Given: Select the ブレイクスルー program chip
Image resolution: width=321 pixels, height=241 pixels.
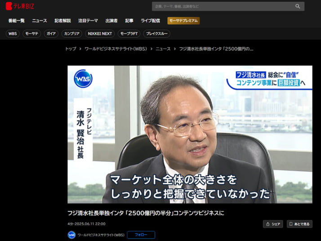Looking at the screenshot, I should tap(157, 34).
